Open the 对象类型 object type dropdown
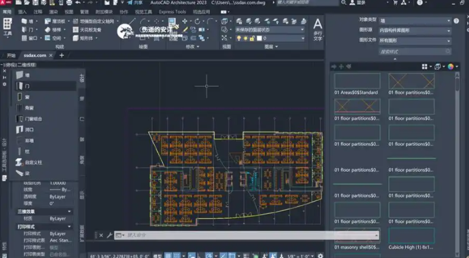 pyautogui.click(x=415, y=21)
